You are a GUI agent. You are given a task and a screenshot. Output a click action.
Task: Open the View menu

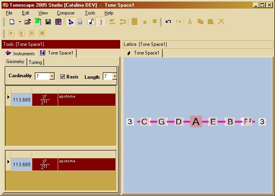[x=43, y=13]
